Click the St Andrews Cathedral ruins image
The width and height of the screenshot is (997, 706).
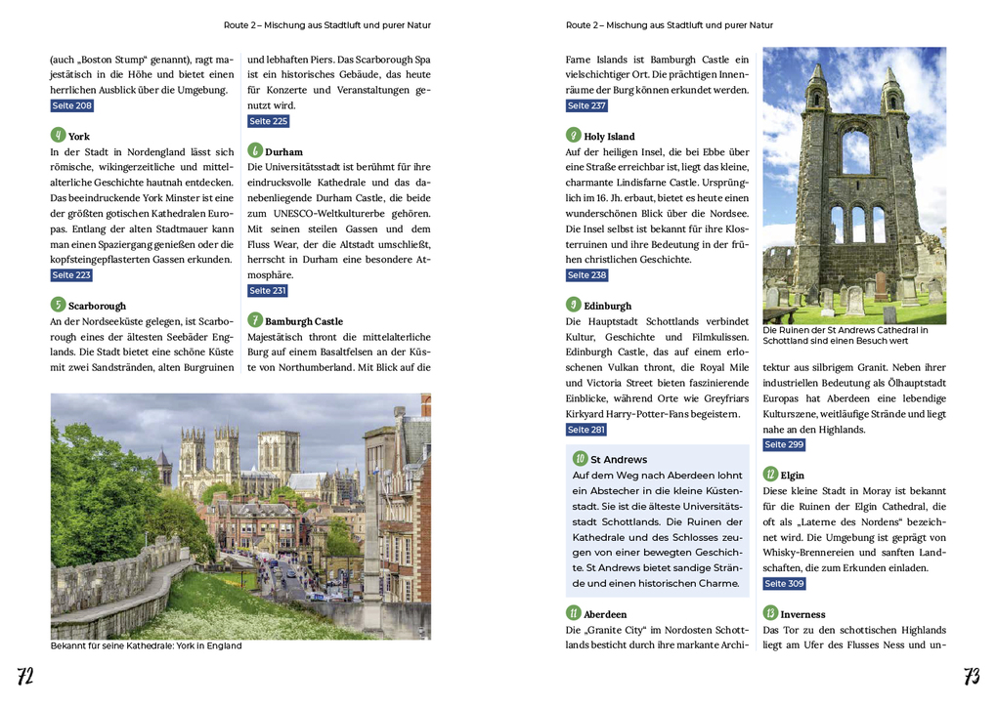[853, 185]
